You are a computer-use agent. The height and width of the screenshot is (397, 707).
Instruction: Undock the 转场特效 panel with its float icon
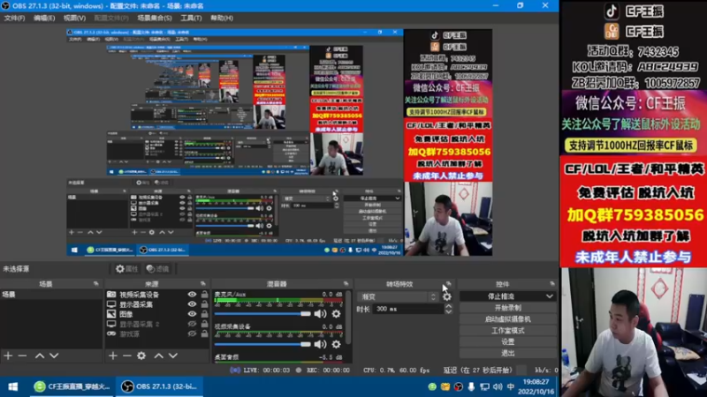tap(448, 284)
